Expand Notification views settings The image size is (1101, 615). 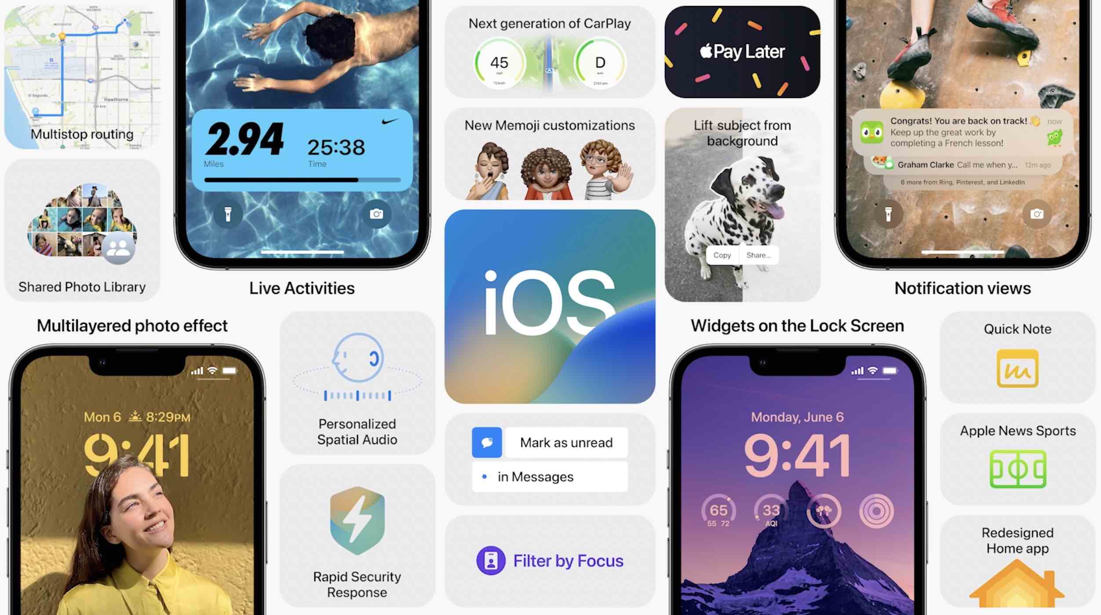point(962,288)
